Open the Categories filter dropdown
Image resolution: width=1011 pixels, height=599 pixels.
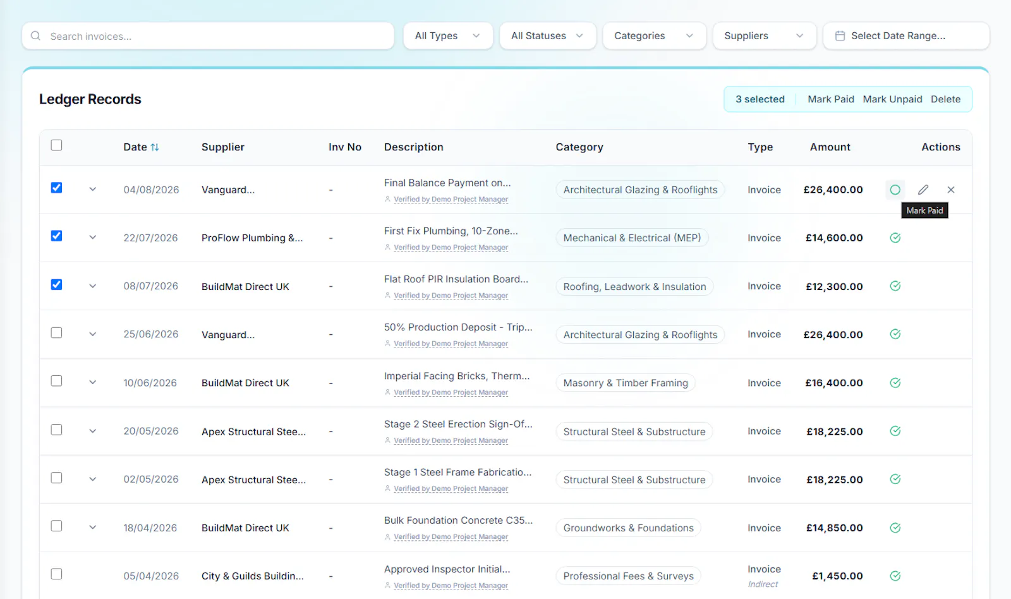654,36
